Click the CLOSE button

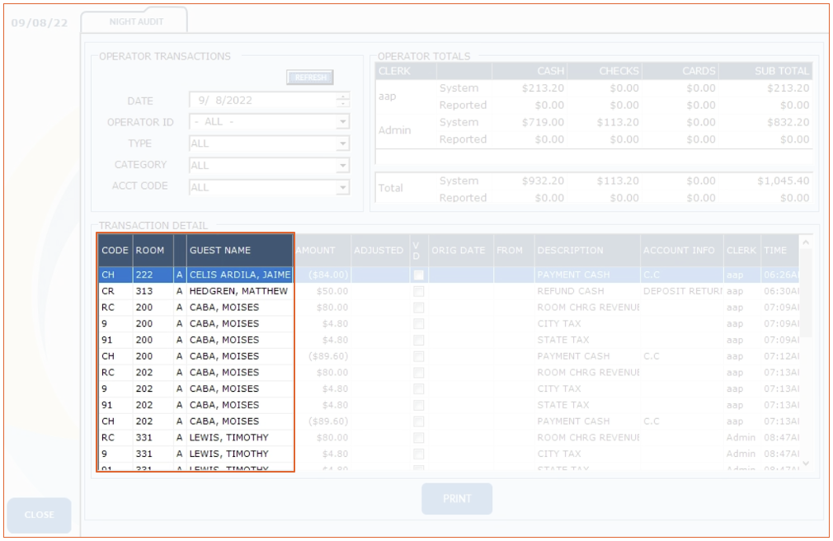coord(39,515)
